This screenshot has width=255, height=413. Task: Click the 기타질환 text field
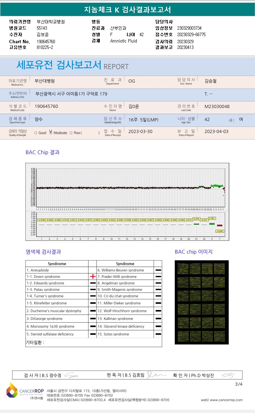point(94,342)
